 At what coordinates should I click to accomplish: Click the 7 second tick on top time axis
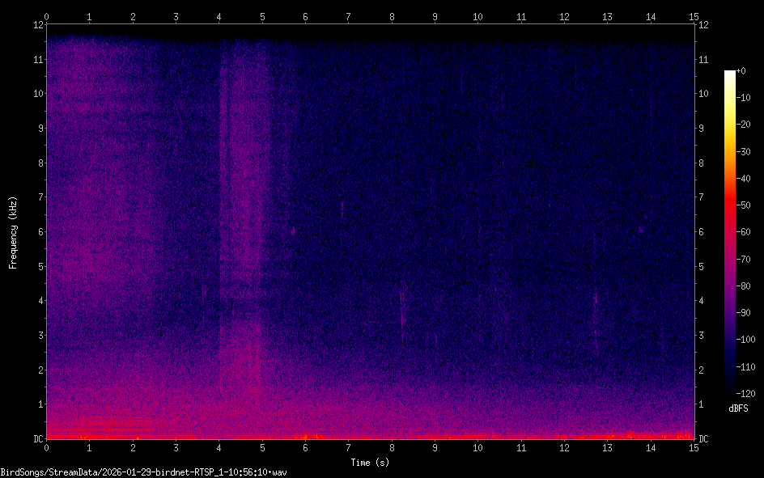[x=348, y=16]
